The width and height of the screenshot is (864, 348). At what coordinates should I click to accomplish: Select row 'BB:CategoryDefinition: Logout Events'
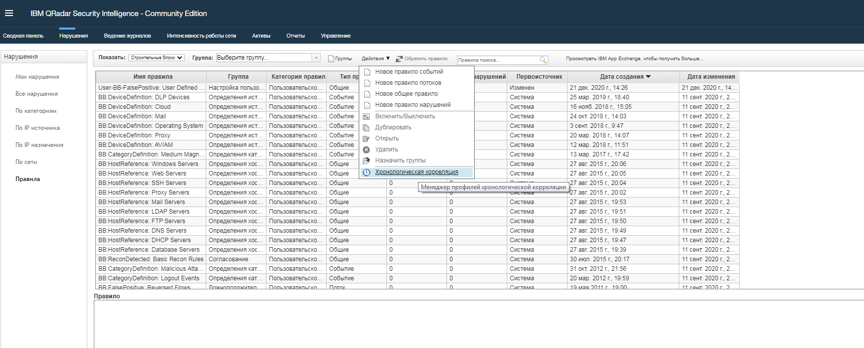(x=417, y=278)
